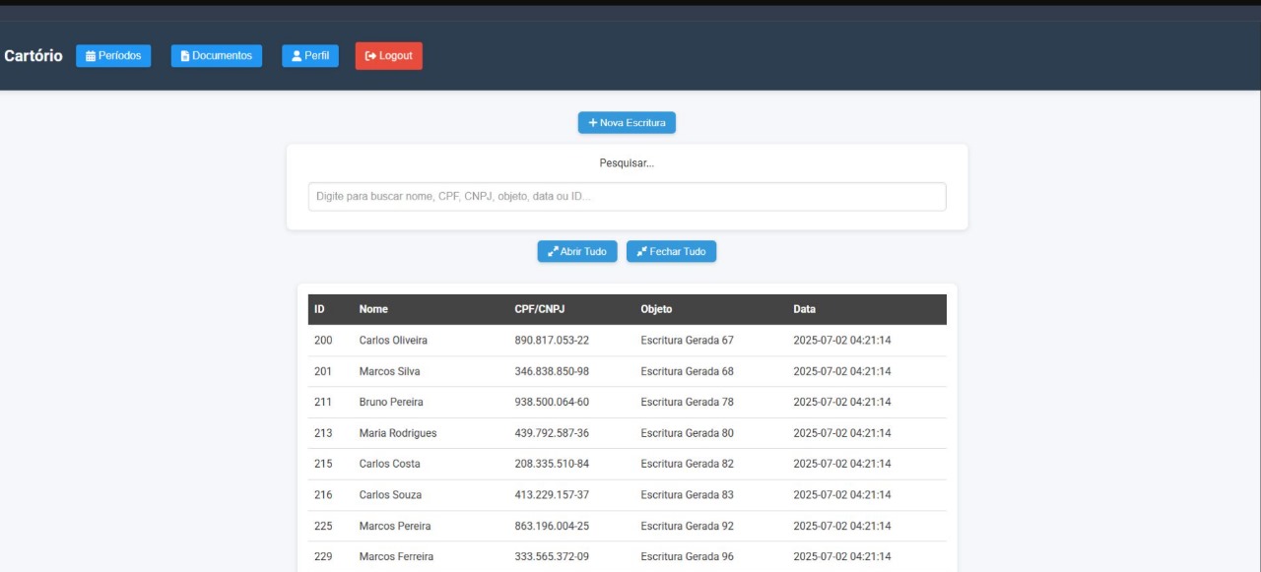Sort table by the Data column header

click(804, 309)
